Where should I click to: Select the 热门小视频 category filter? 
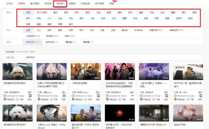(42, 12)
